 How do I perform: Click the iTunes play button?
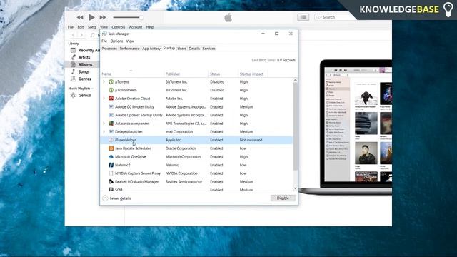coord(91,17)
